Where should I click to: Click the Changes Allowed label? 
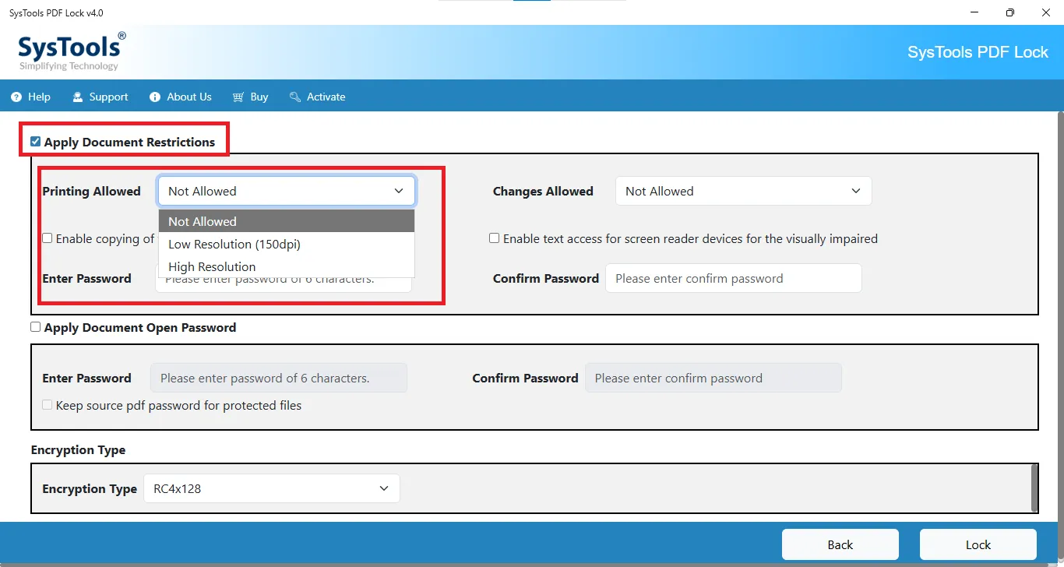(x=543, y=191)
